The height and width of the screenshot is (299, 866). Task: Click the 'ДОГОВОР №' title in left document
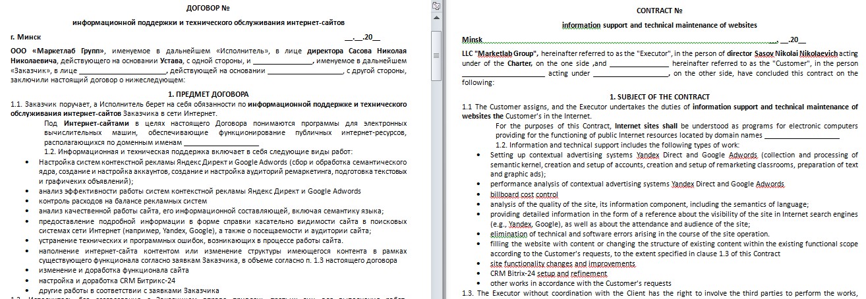point(208,9)
